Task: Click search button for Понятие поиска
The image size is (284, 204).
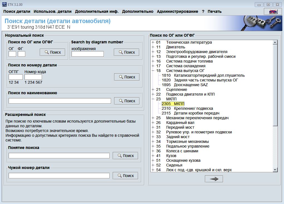Action: [x=125, y=156]
